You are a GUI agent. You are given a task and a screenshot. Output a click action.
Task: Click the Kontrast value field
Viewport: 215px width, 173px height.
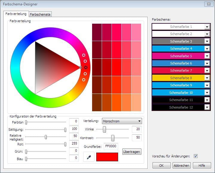pos(137,138)
